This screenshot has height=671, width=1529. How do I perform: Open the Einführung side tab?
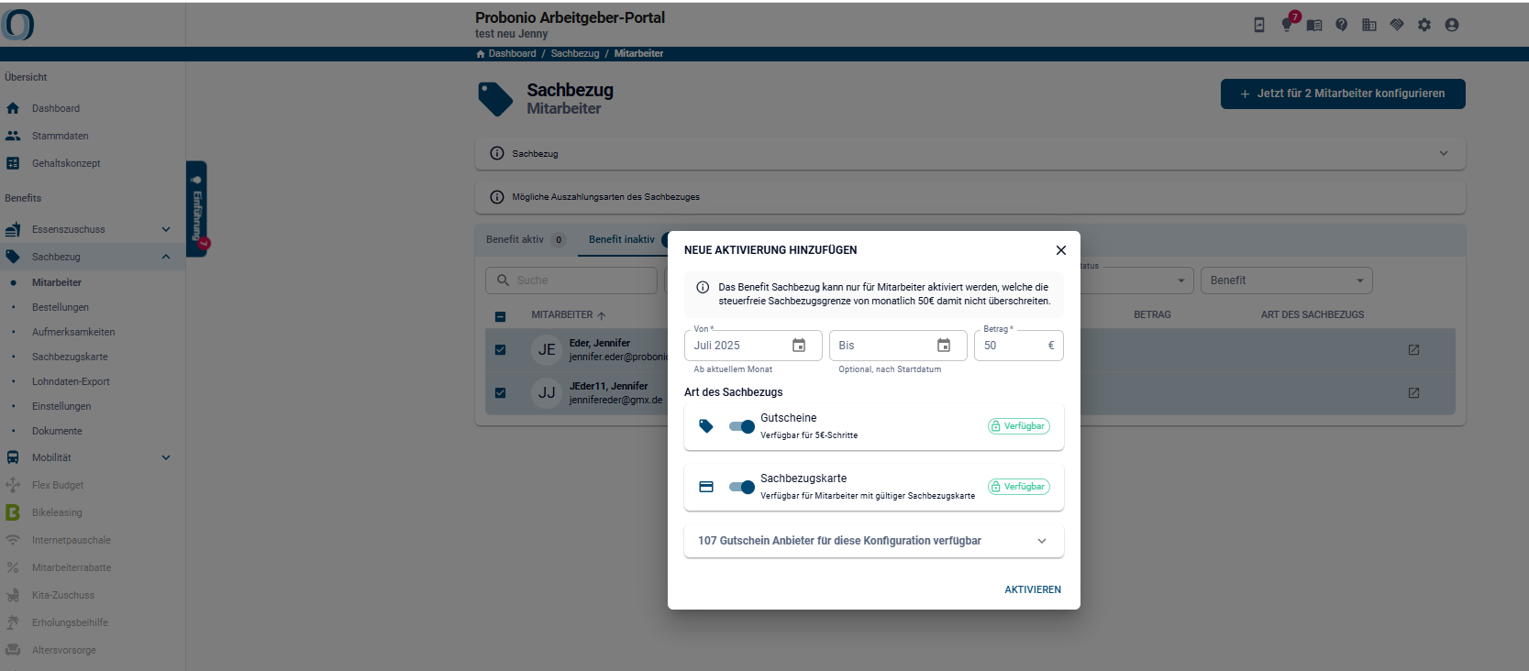pos(196,209)
